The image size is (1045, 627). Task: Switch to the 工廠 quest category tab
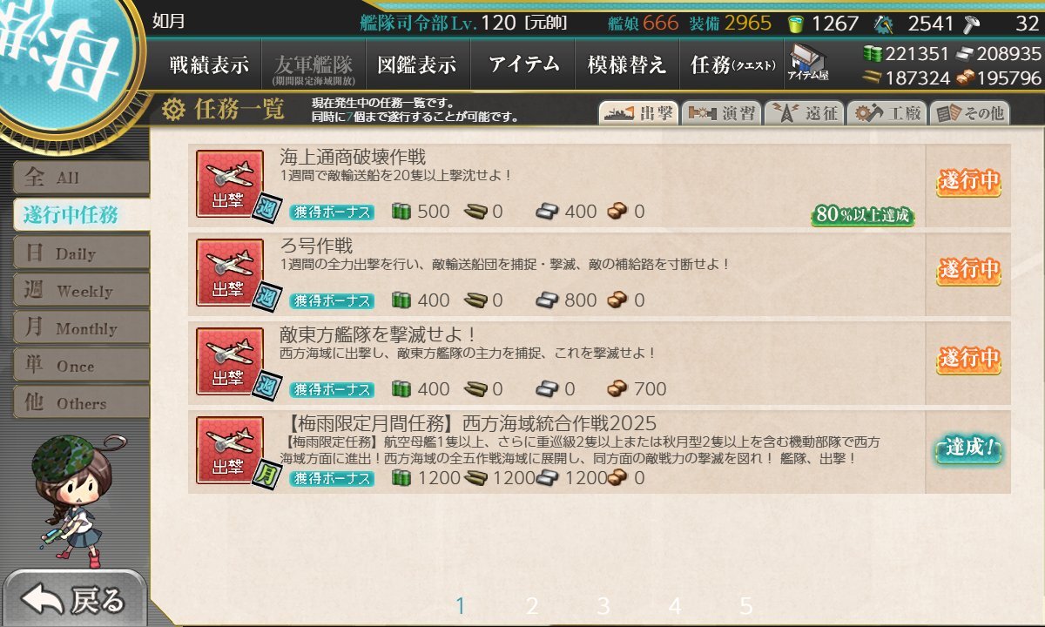[x=887, y=113]
